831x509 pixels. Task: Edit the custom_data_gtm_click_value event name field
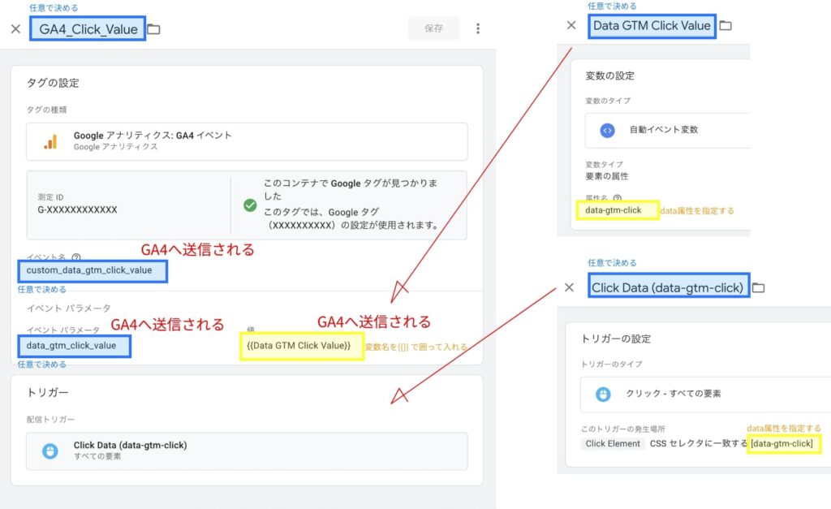92,270
